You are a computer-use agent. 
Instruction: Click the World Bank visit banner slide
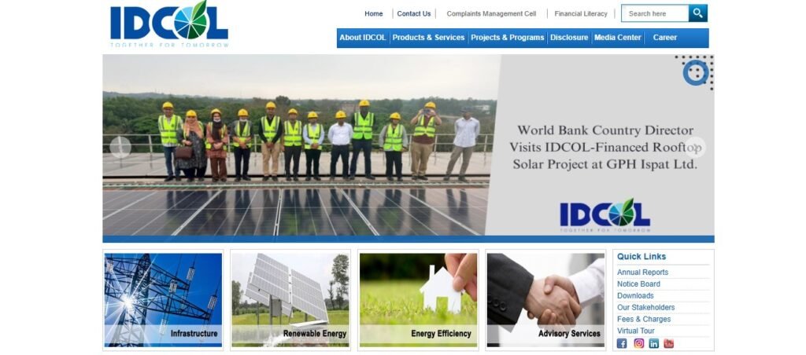409,148
